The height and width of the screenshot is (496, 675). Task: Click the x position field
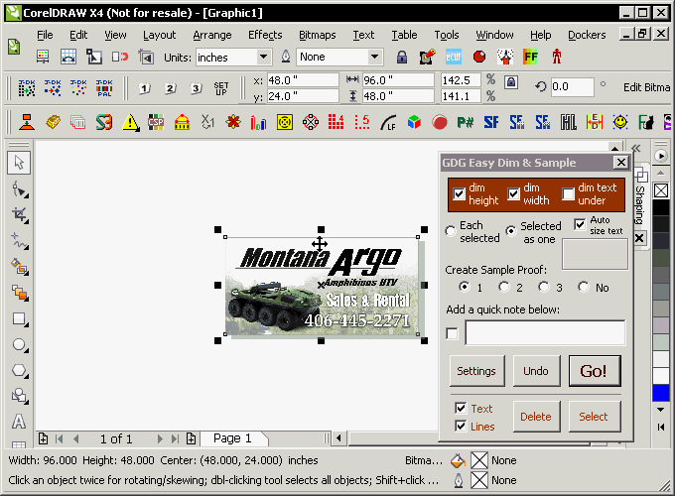click(303, 80)
